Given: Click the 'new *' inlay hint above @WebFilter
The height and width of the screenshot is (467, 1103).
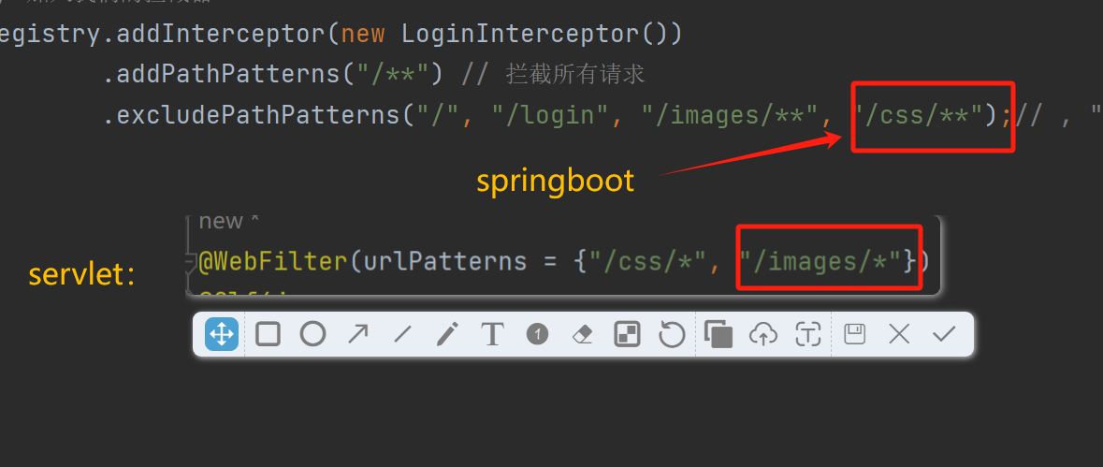Looking at the screenshot, I should [x=228, y=221].
